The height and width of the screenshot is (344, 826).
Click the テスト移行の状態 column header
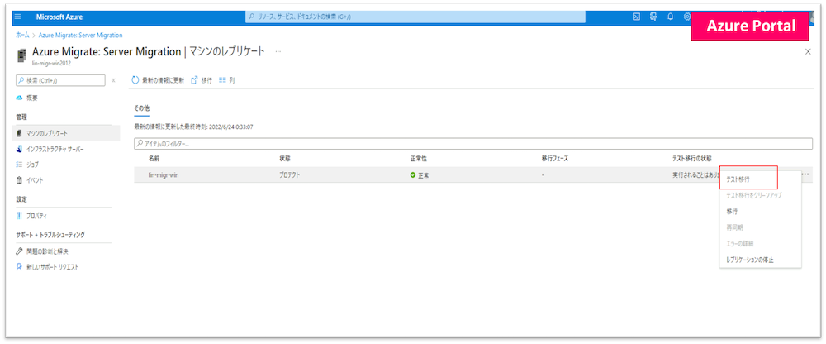point(691,159)
